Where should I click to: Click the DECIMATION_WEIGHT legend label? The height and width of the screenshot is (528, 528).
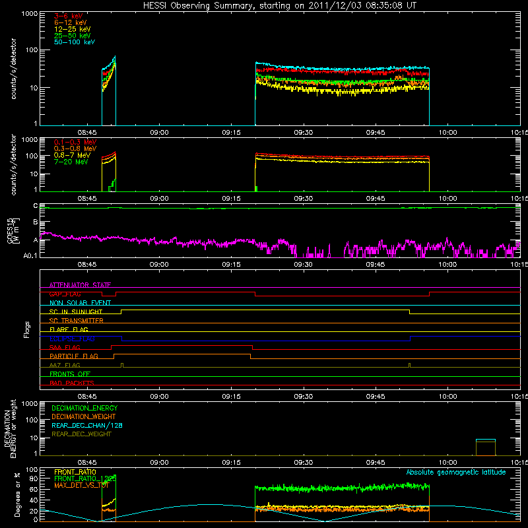(x=84, y=416)
